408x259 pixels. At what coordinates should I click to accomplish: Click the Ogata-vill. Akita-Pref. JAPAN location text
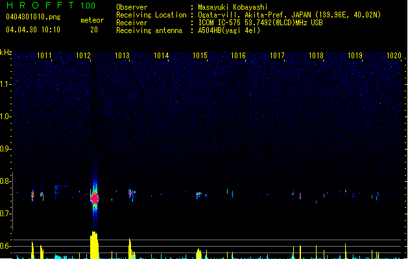[255, 15]
